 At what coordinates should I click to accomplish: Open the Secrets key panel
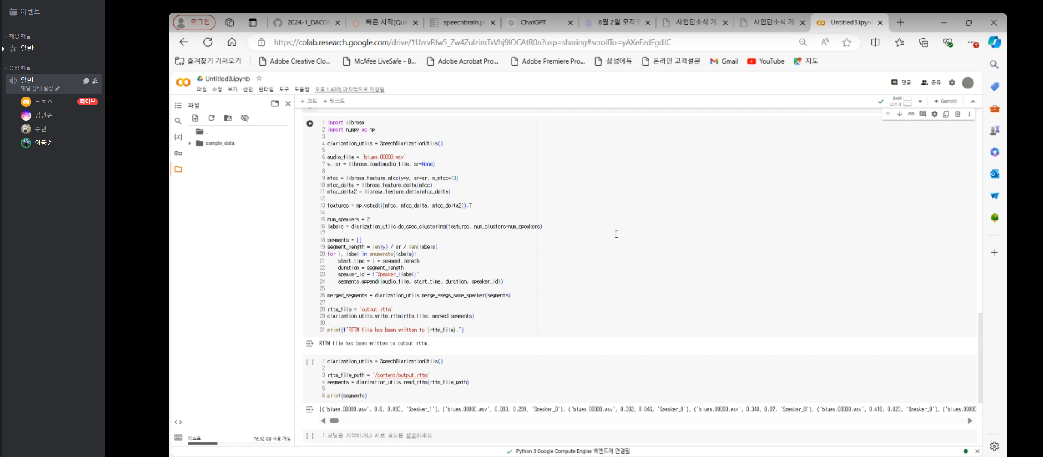coord(178,153)
